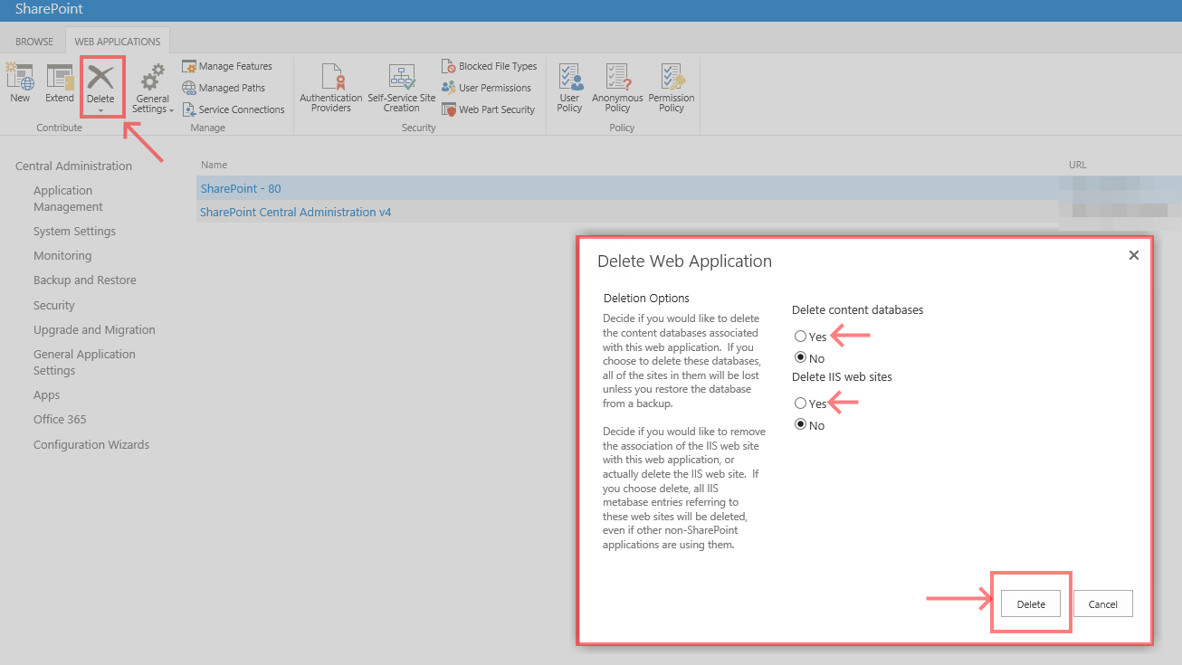Open Upgrade and Migration
The height and width of the screenshot is (665, 1182).
pyautogui.click(x=94, y=329)
